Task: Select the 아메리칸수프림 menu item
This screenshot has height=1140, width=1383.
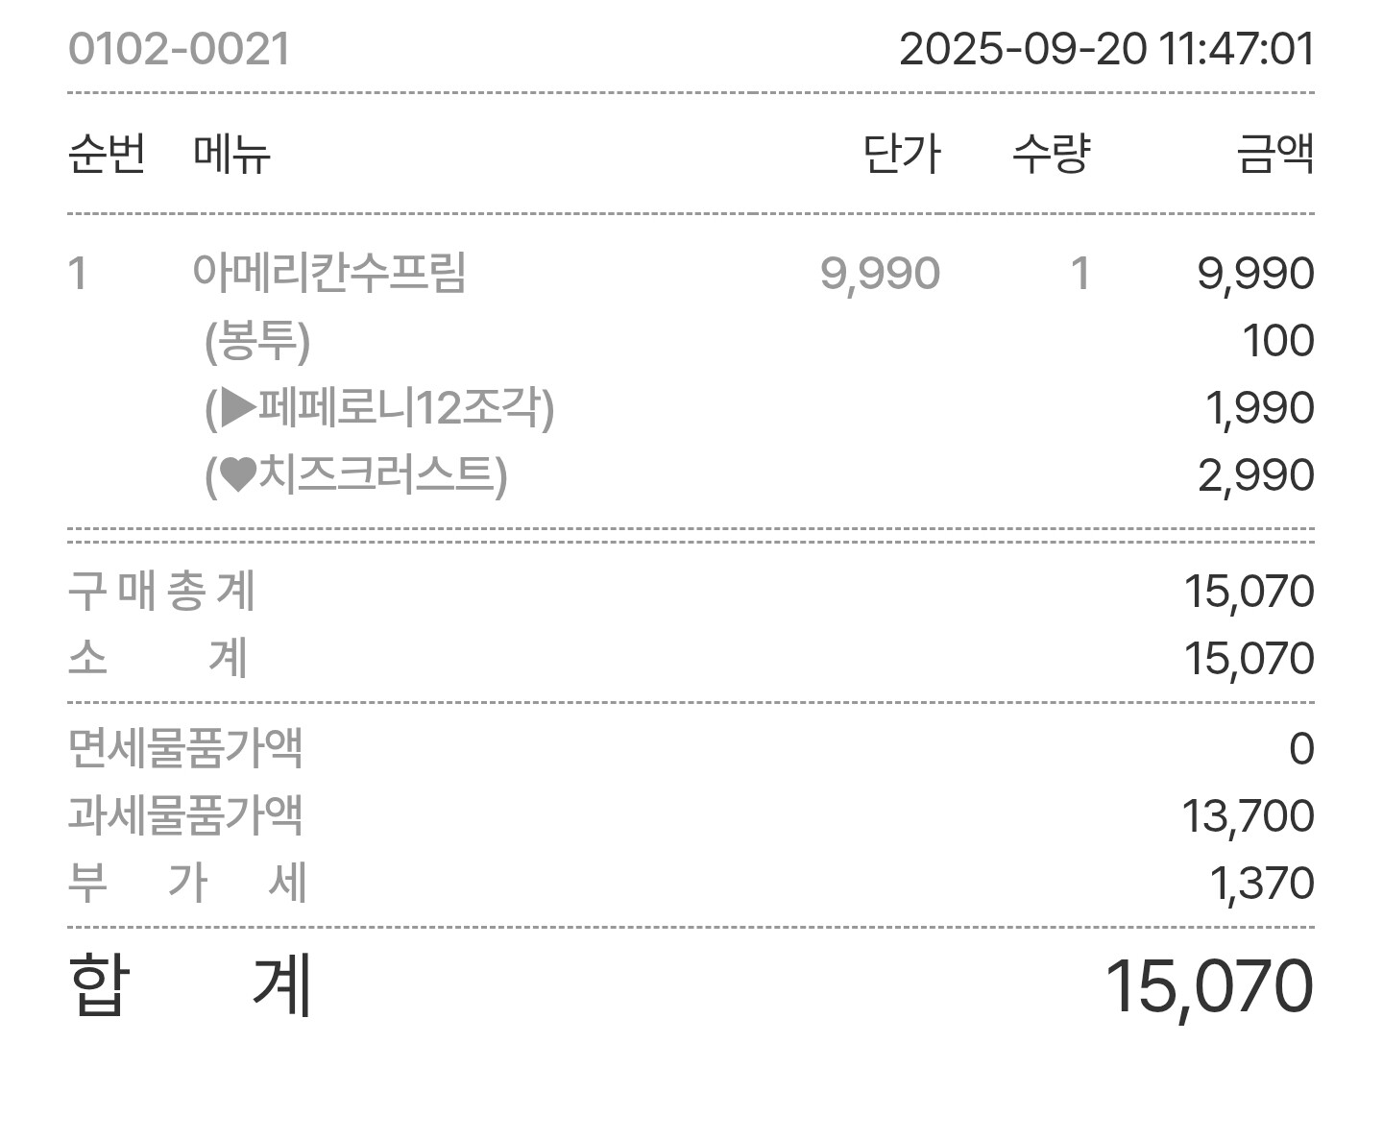Action: pos(329,273)
